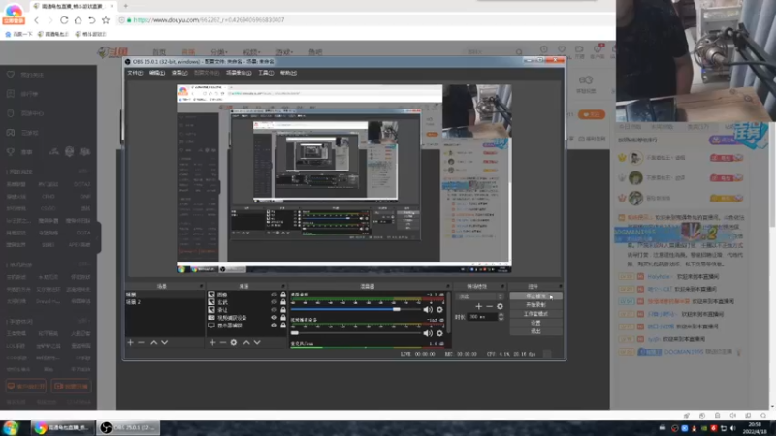Click the heart icon in the left sidebar
This screenshot has width=776, height=436.
pyautogui.click(x=11, y=75)
